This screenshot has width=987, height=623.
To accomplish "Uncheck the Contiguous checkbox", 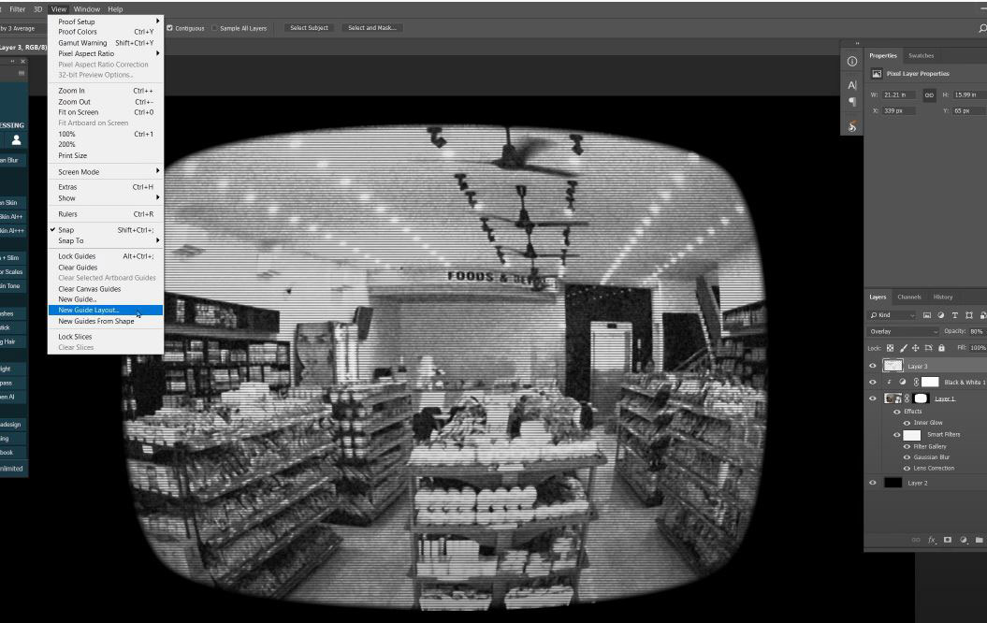I will [169, 28].
